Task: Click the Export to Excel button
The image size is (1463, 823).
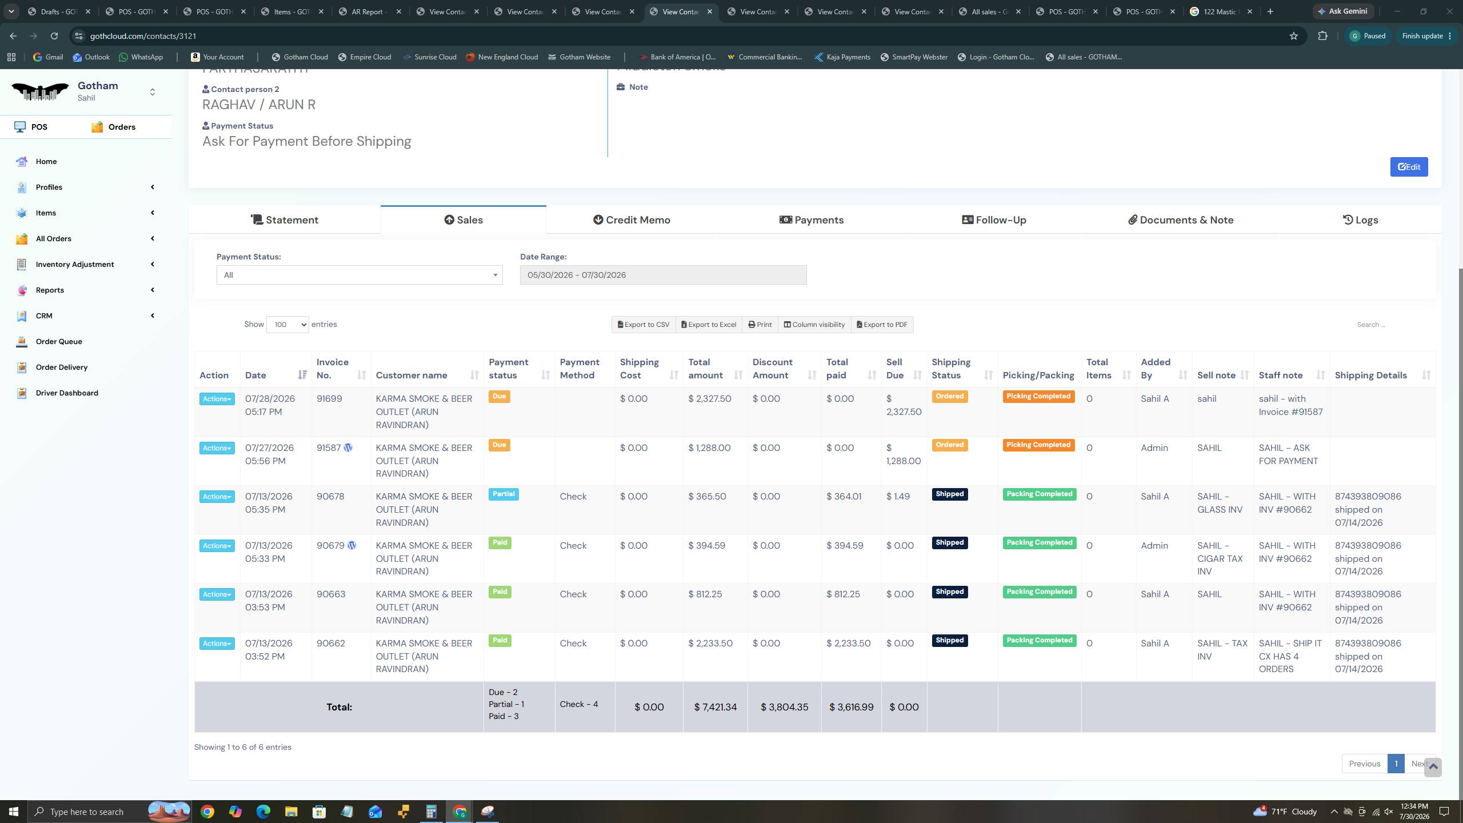Action: coord(709,325)
